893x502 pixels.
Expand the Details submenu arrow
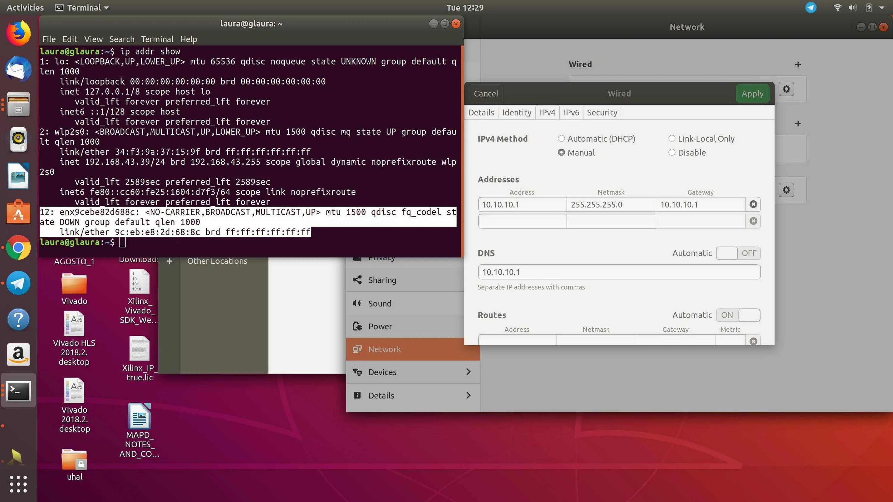pos(468,395)
